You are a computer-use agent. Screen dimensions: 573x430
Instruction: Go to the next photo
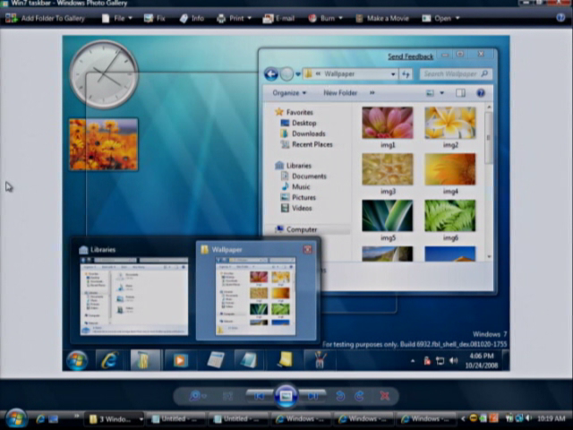312,396
